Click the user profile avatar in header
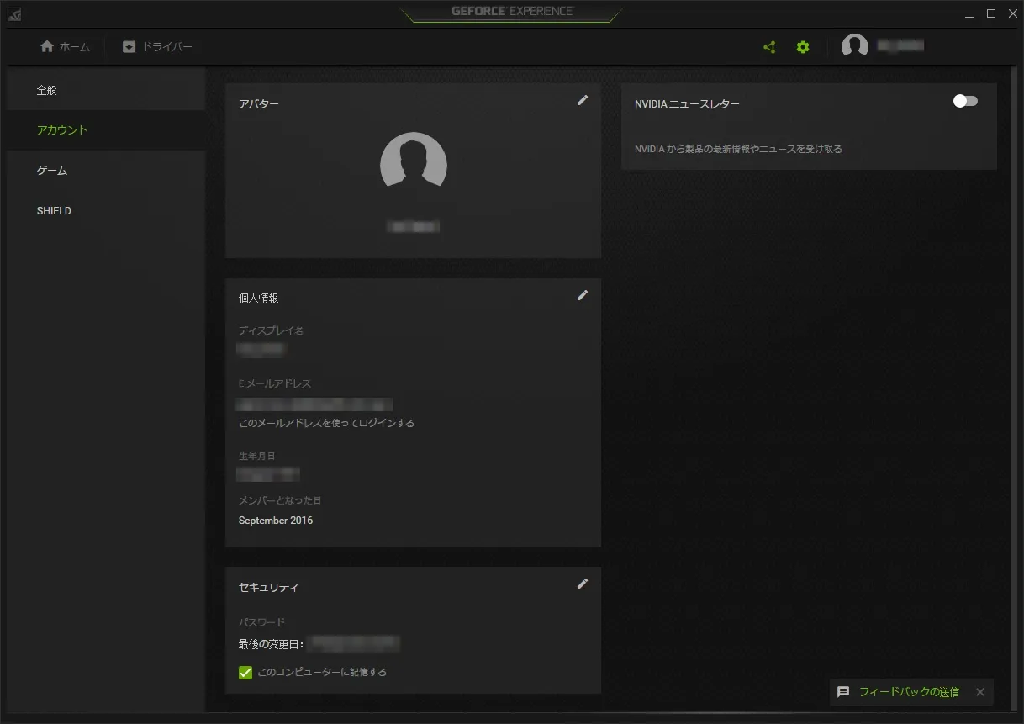The height and width of the screenshot is (724, 1024). 855,47
